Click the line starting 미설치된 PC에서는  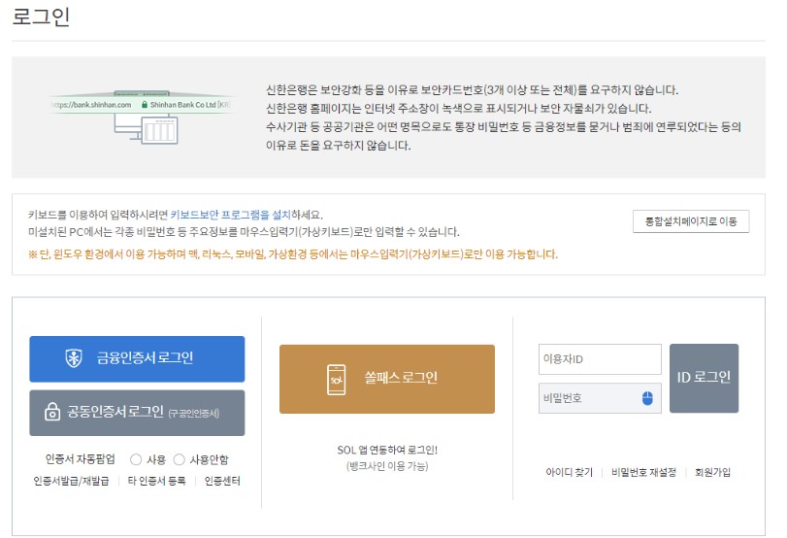244,232
